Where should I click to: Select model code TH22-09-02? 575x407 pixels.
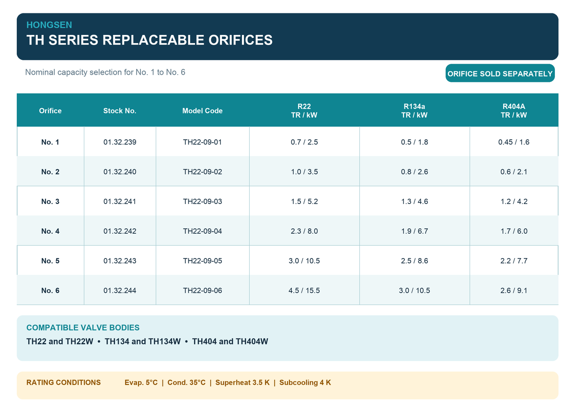202,172
